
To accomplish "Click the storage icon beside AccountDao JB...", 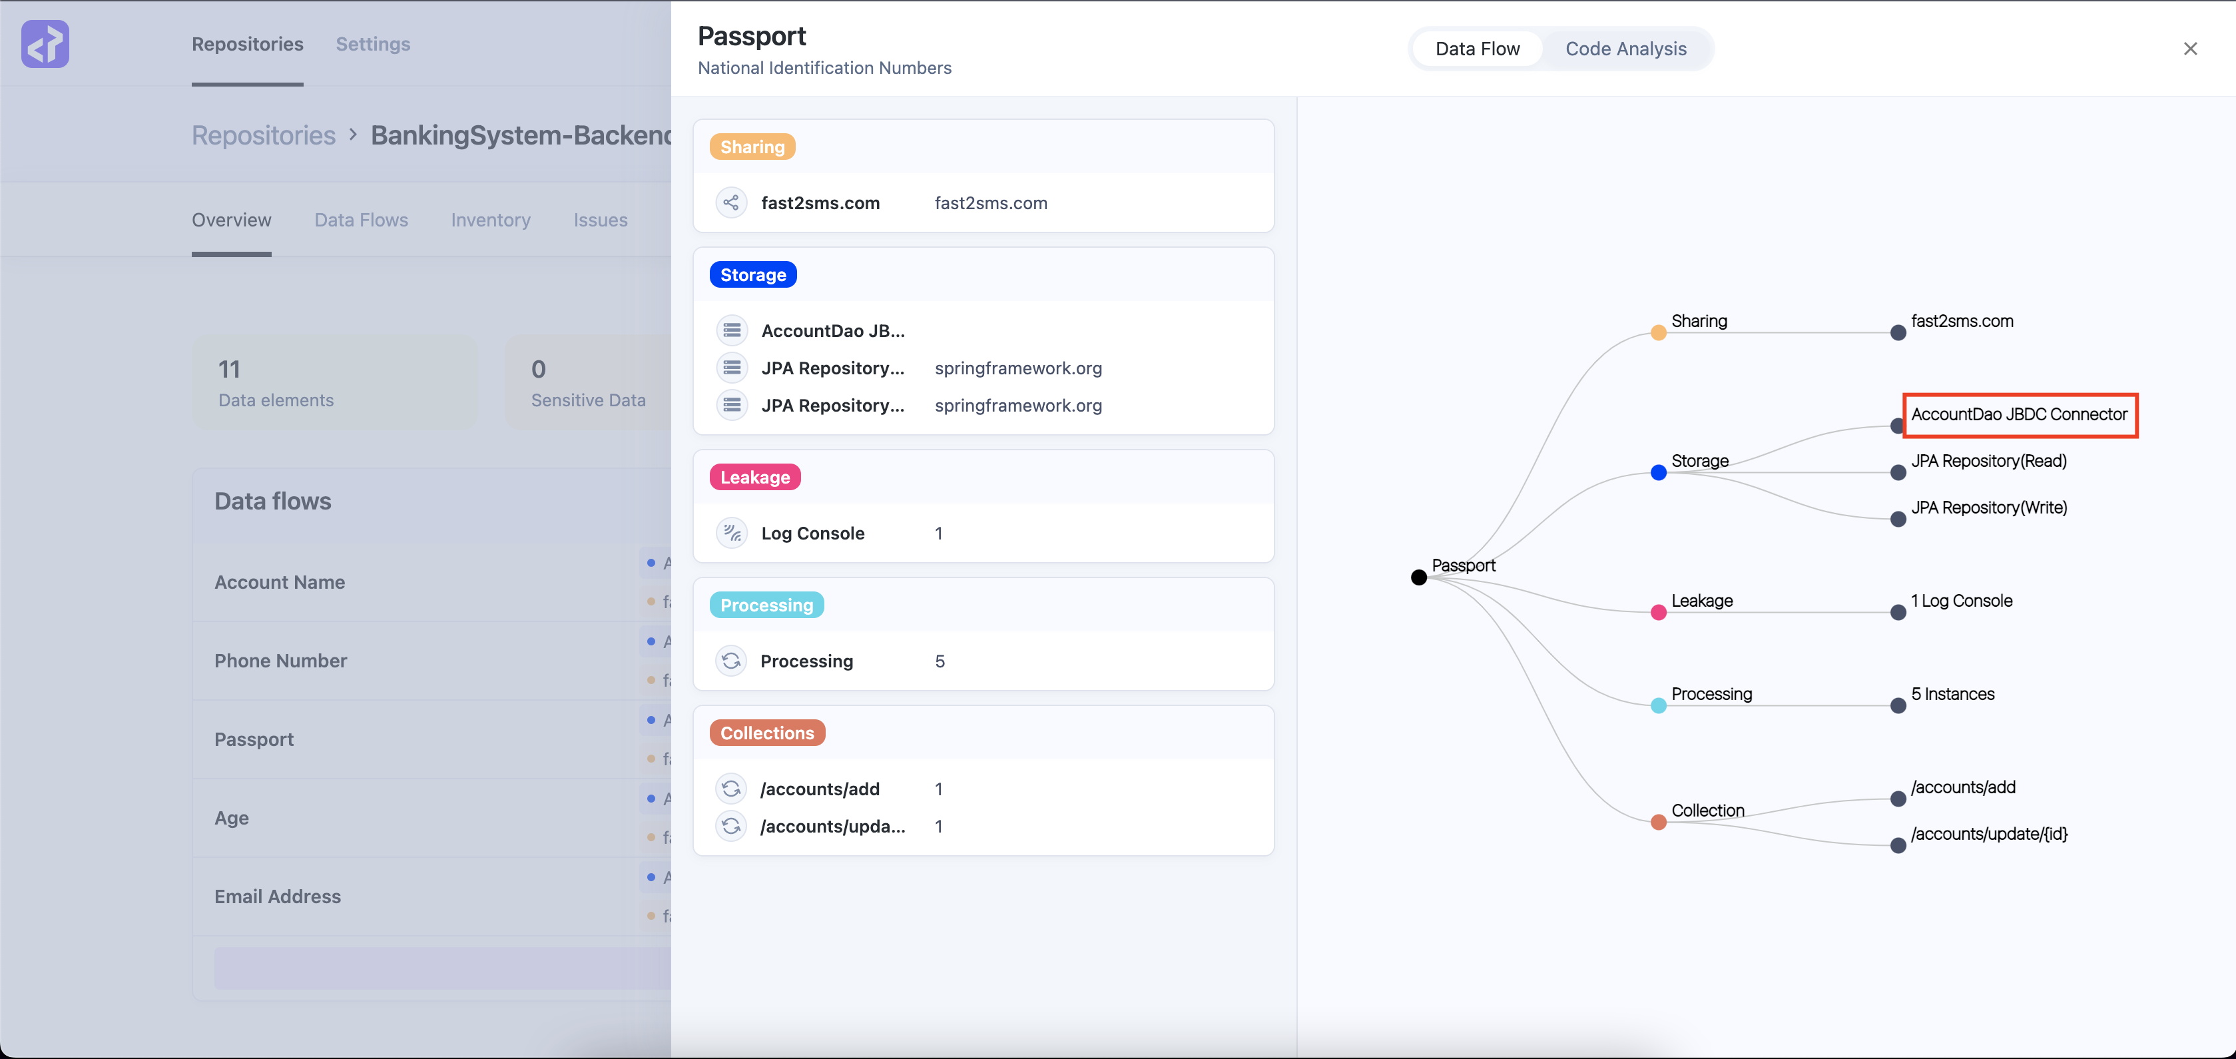I will (732, 330).
